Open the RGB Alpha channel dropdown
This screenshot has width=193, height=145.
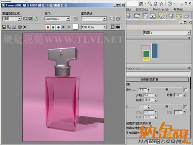94,27
